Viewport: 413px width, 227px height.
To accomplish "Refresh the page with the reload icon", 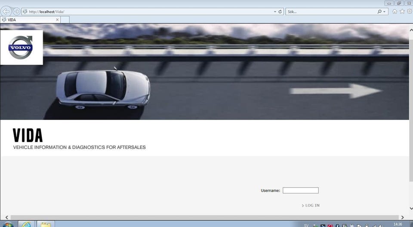I will point(280,12).
